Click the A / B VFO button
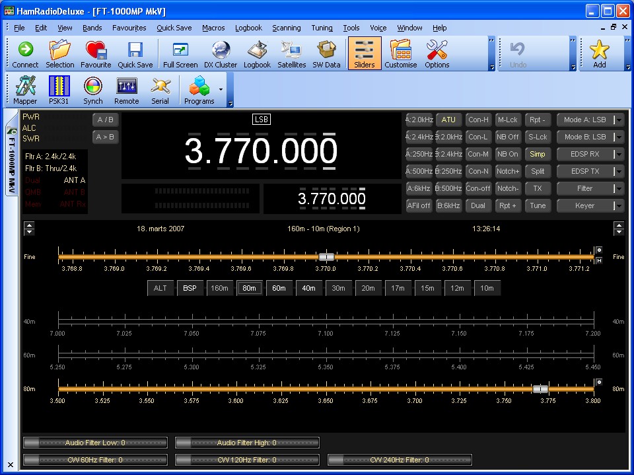This screenshot has width=634, height=475. (105, 120)
